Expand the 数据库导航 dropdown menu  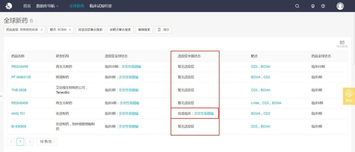point(47,6)
